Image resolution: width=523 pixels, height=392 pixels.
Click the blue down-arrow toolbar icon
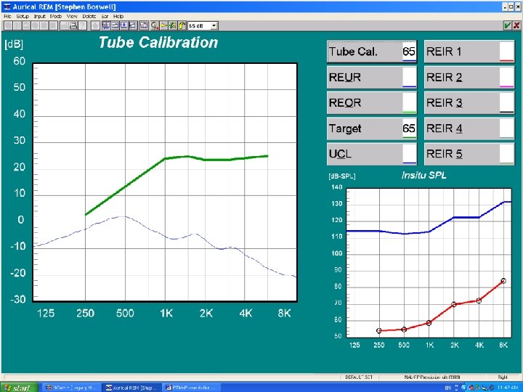point(123,25)
